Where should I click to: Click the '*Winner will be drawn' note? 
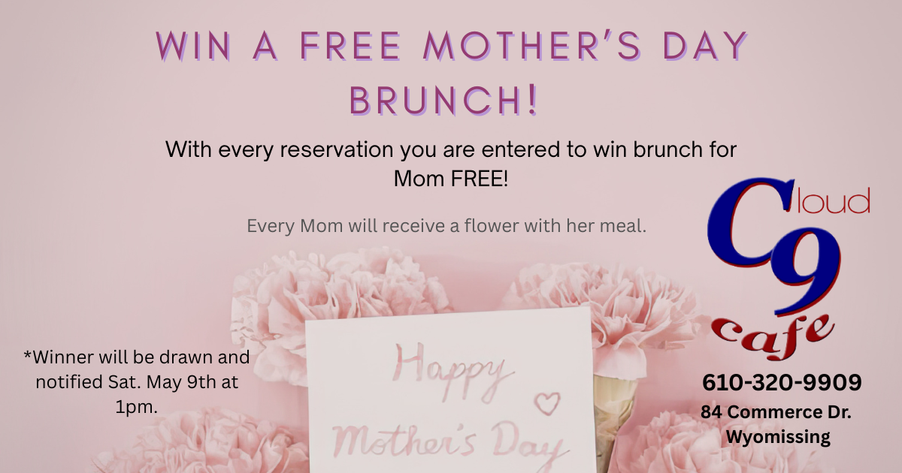tap(137, 356)
